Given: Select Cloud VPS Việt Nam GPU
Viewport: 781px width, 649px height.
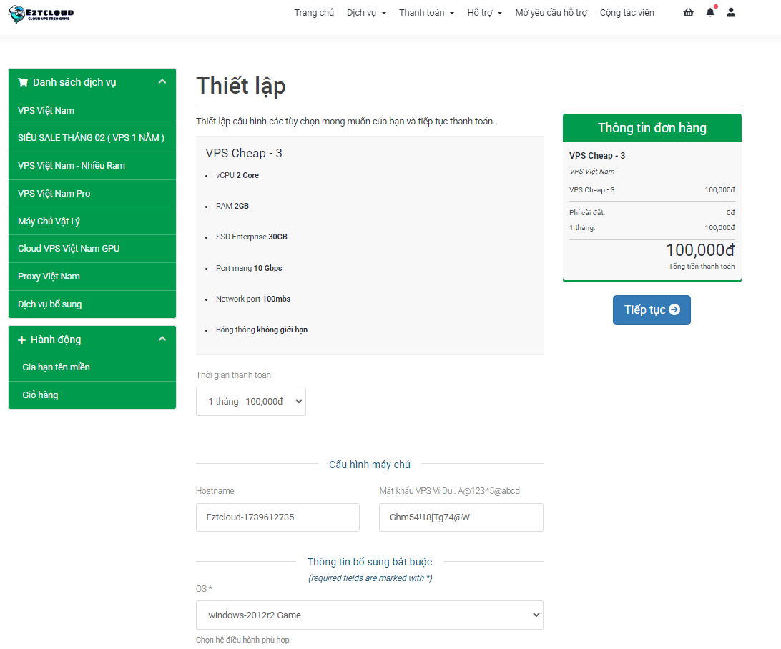Looking at the screenshot, I should (x=69, y=249).
